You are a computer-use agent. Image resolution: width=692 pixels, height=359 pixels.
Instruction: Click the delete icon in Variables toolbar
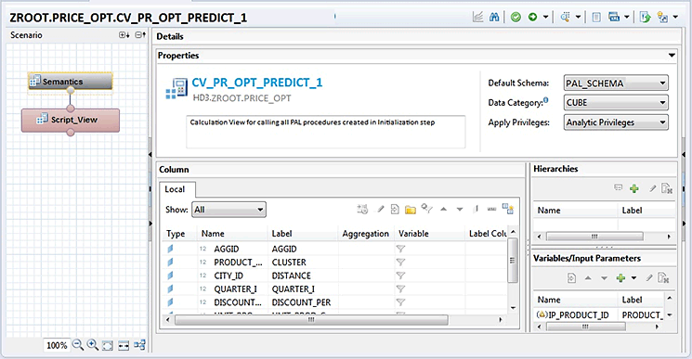click(664, 277)
